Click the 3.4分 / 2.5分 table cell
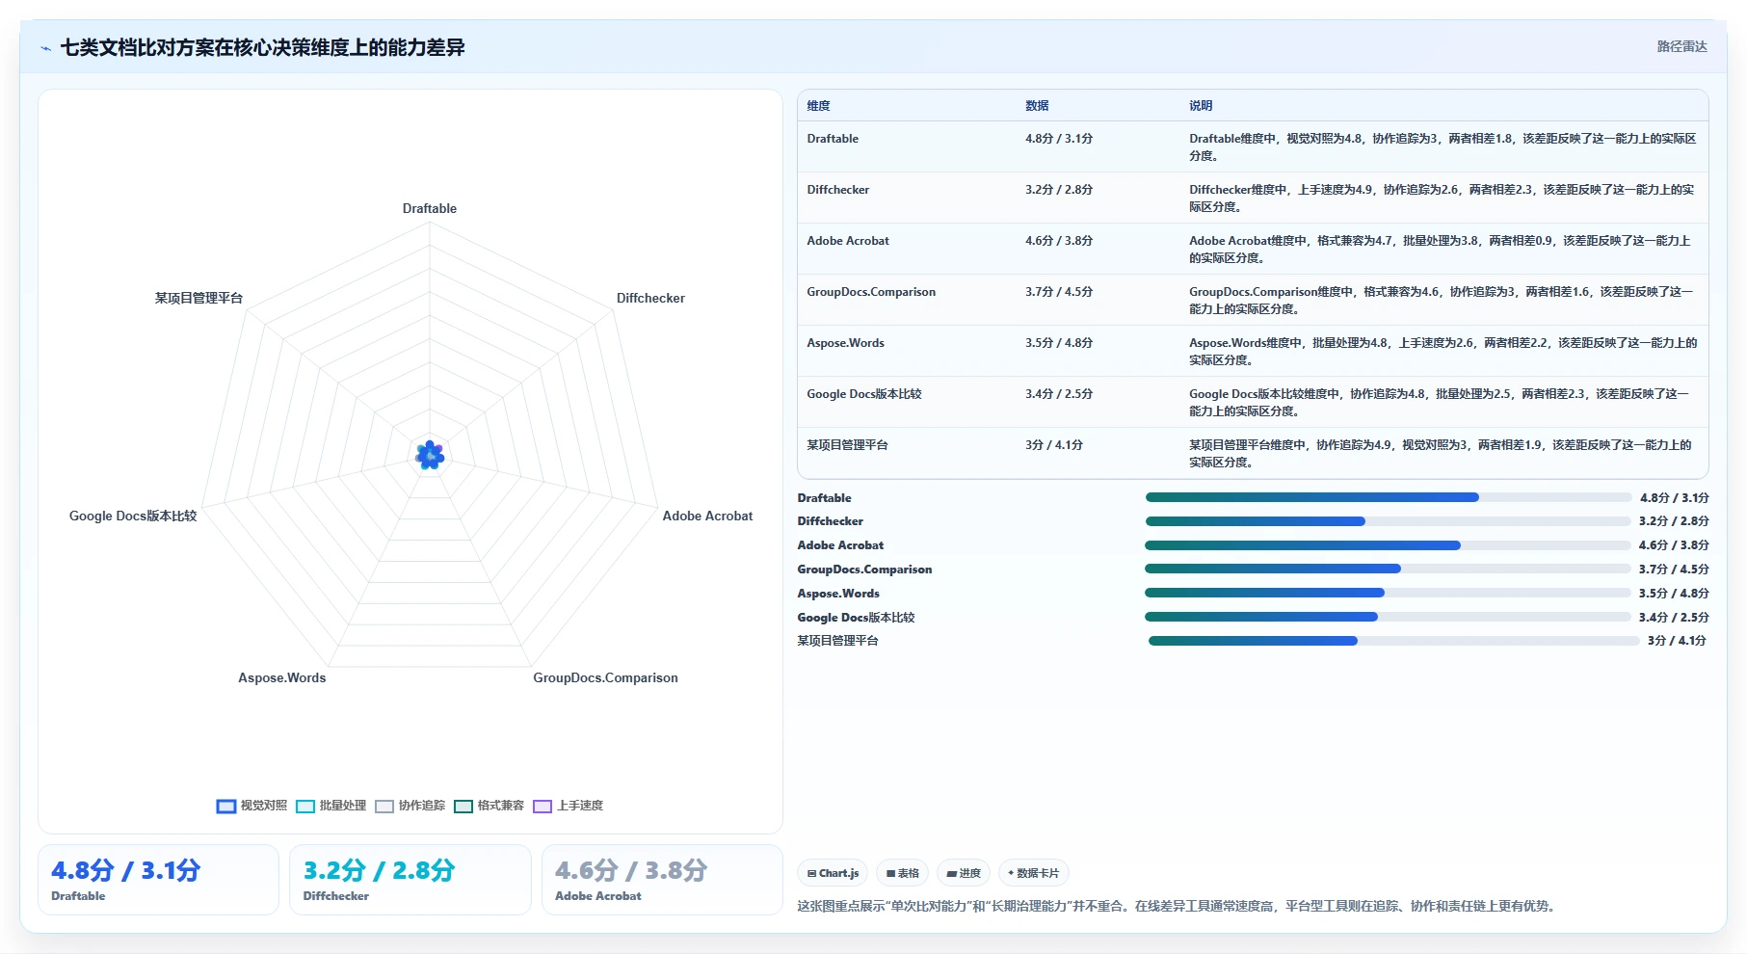Viewport: 1747px width, 954px height. click(x=1059, y=394)
